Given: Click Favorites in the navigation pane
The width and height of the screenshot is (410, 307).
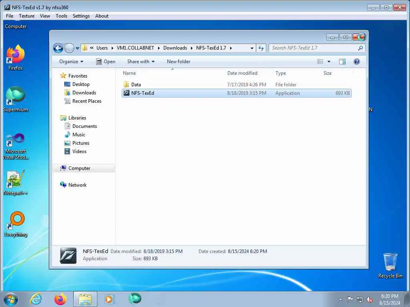Looking at the screenshot, I should pos(78,76).
